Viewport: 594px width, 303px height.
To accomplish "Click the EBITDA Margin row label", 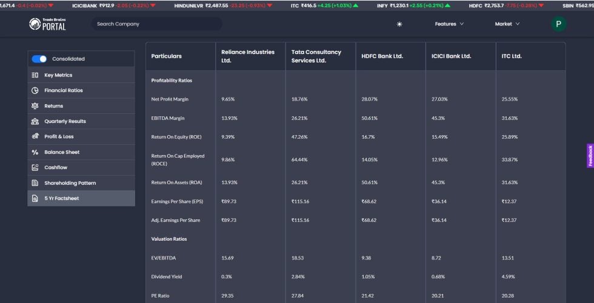I will pos(168,118).
